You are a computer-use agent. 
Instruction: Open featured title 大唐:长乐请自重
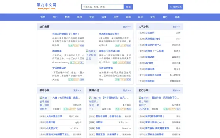(x=66, y=98)
